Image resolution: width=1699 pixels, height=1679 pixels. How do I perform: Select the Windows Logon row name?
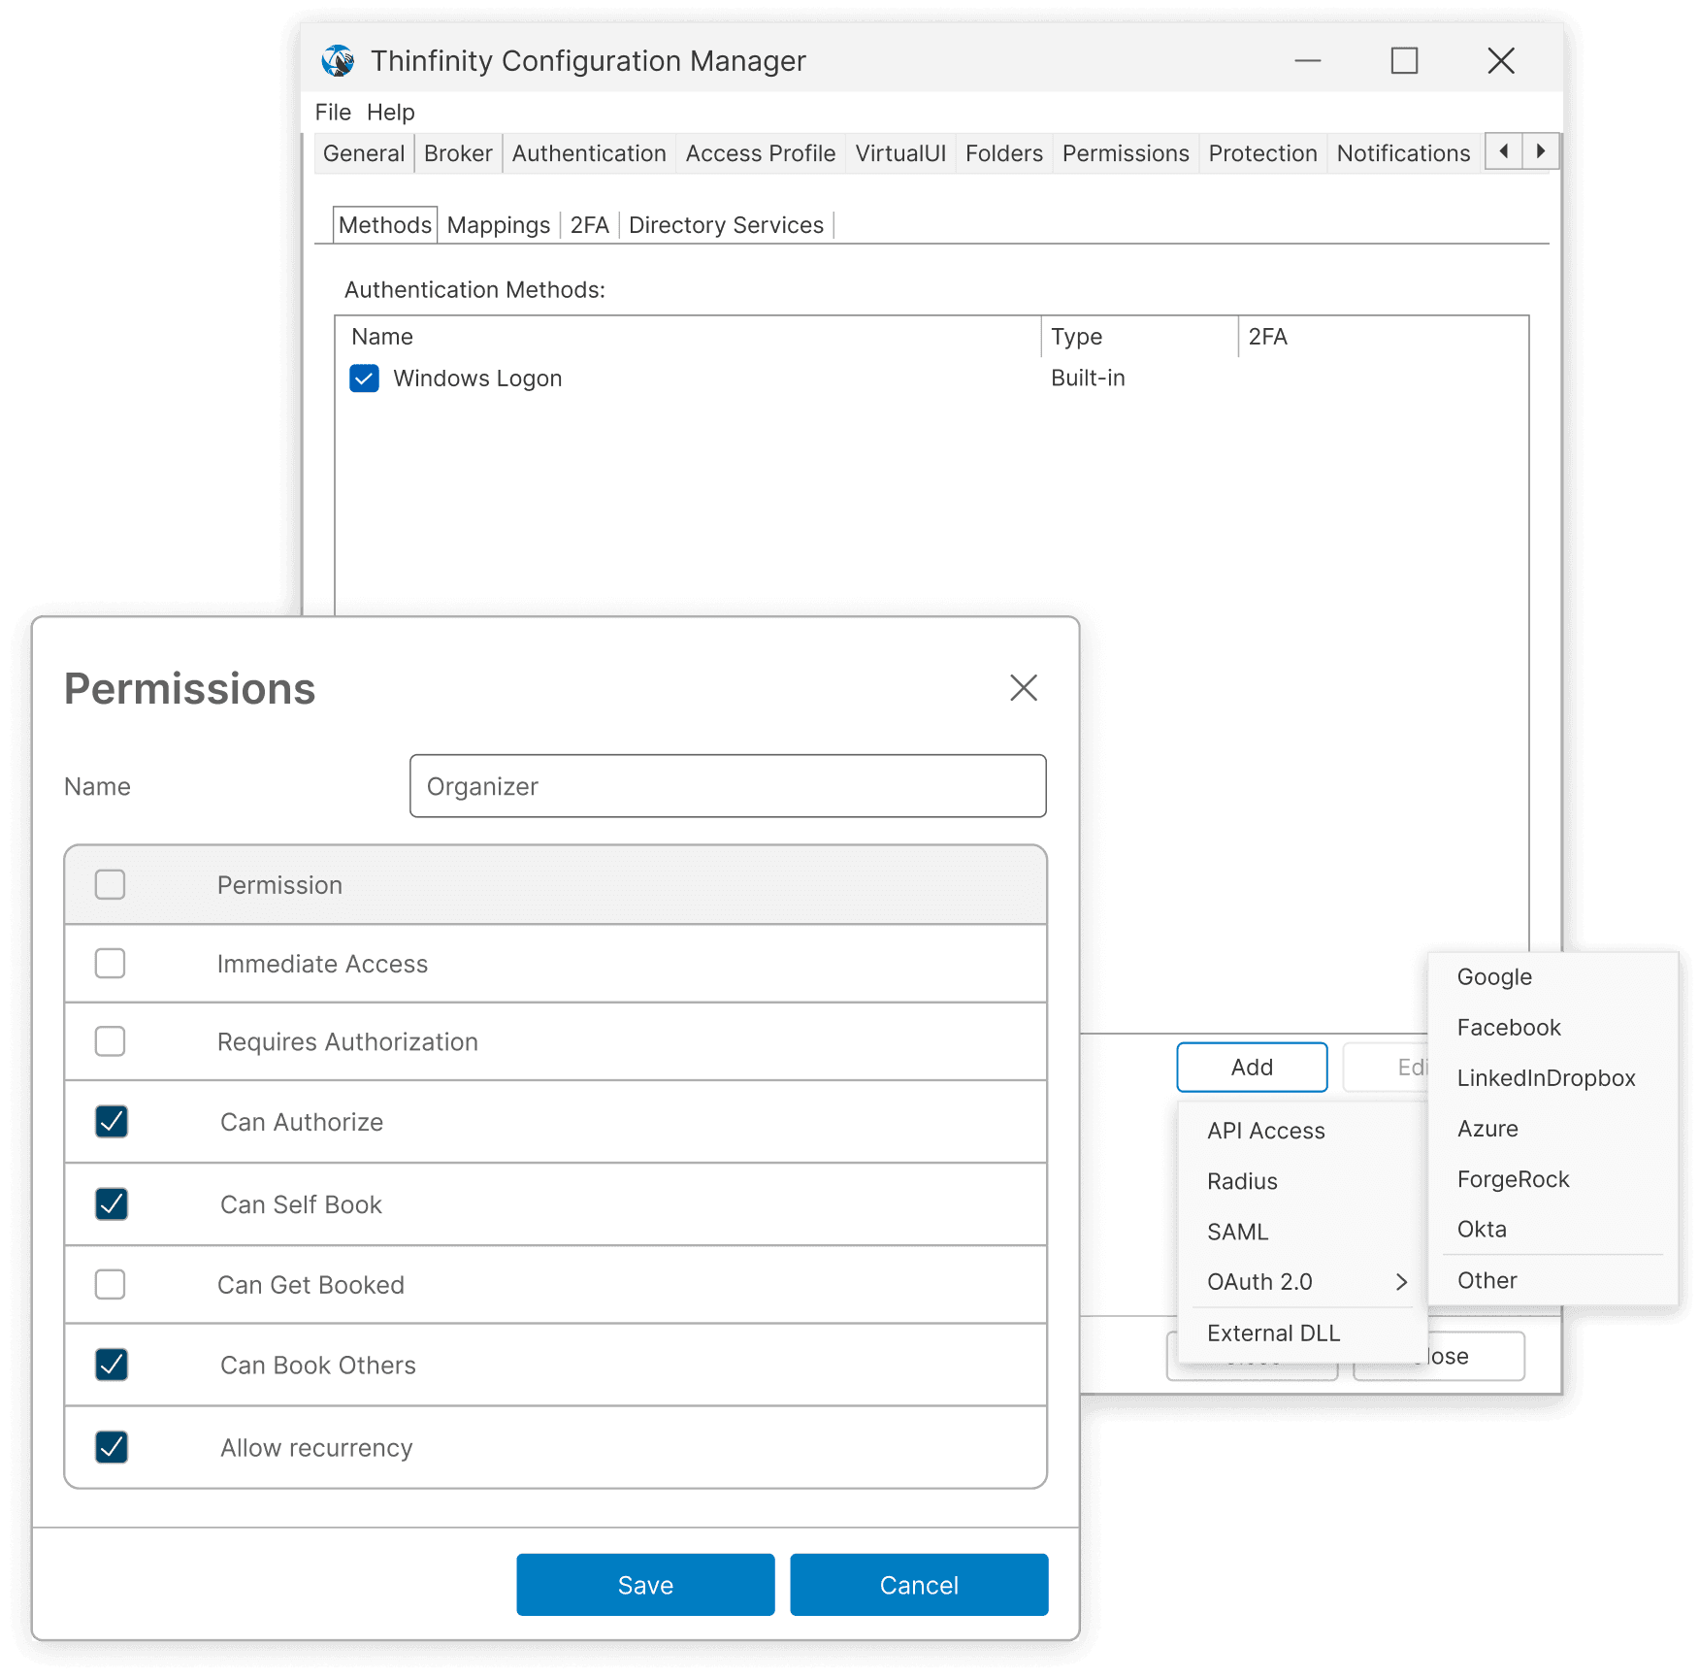coord(477,379)
